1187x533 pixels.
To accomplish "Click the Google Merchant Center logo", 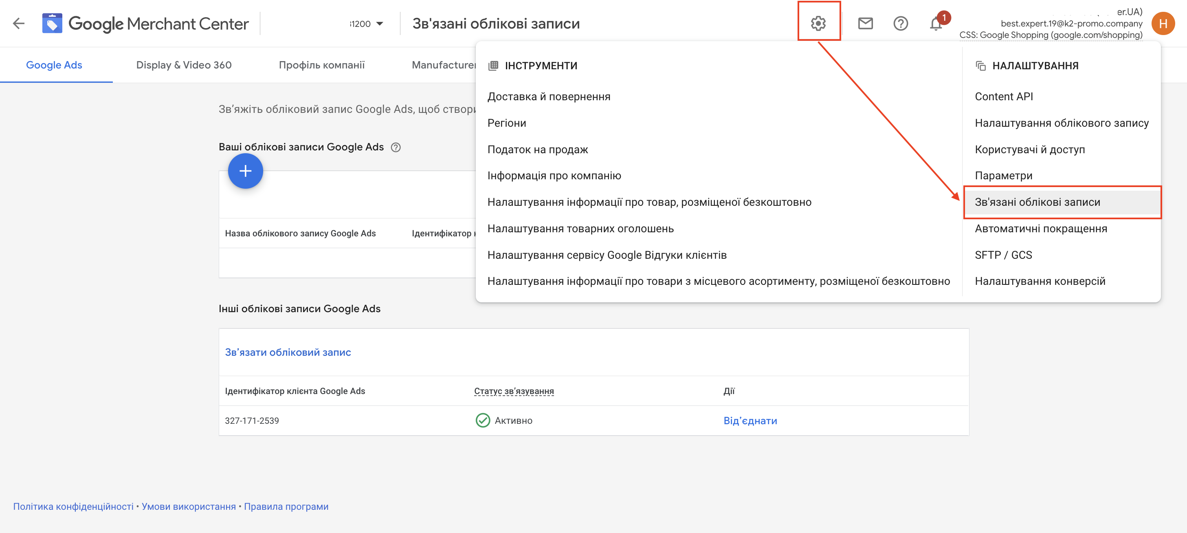I will coord(145,24).
